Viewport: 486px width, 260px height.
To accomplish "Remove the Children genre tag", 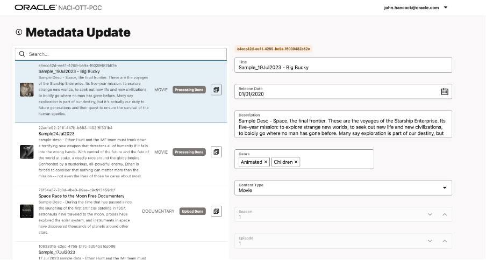I will [296, 162].
